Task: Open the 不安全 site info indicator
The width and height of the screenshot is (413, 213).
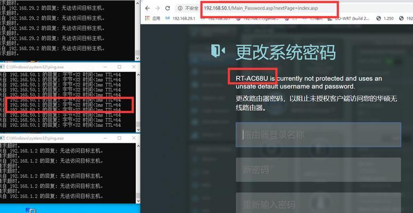Action: [188, 8]
